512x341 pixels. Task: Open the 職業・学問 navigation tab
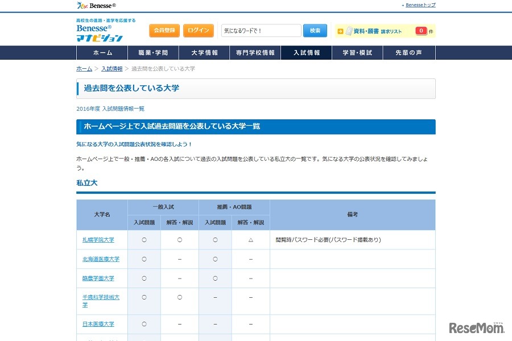[x=152, y=52]
